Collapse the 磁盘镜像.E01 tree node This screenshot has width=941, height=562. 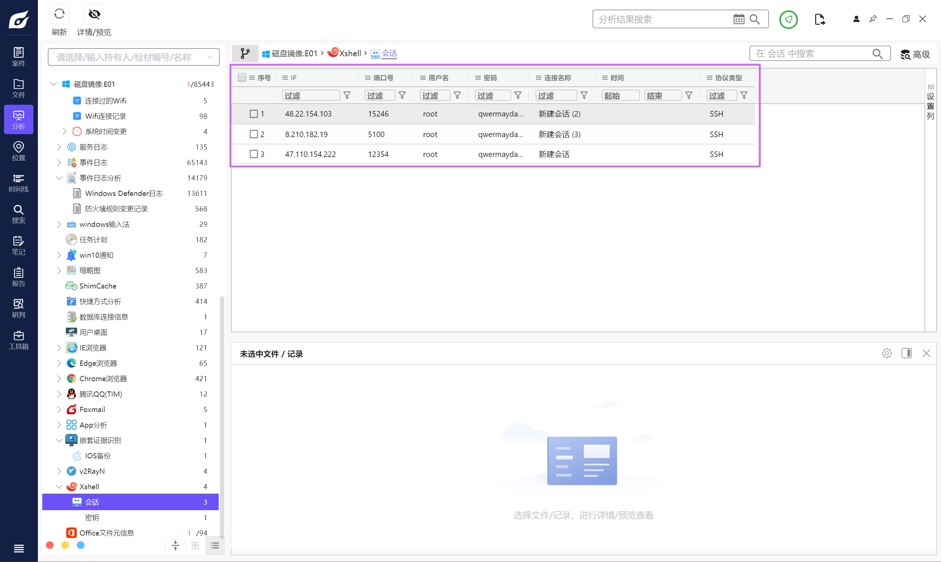click(x=54, y=84)
